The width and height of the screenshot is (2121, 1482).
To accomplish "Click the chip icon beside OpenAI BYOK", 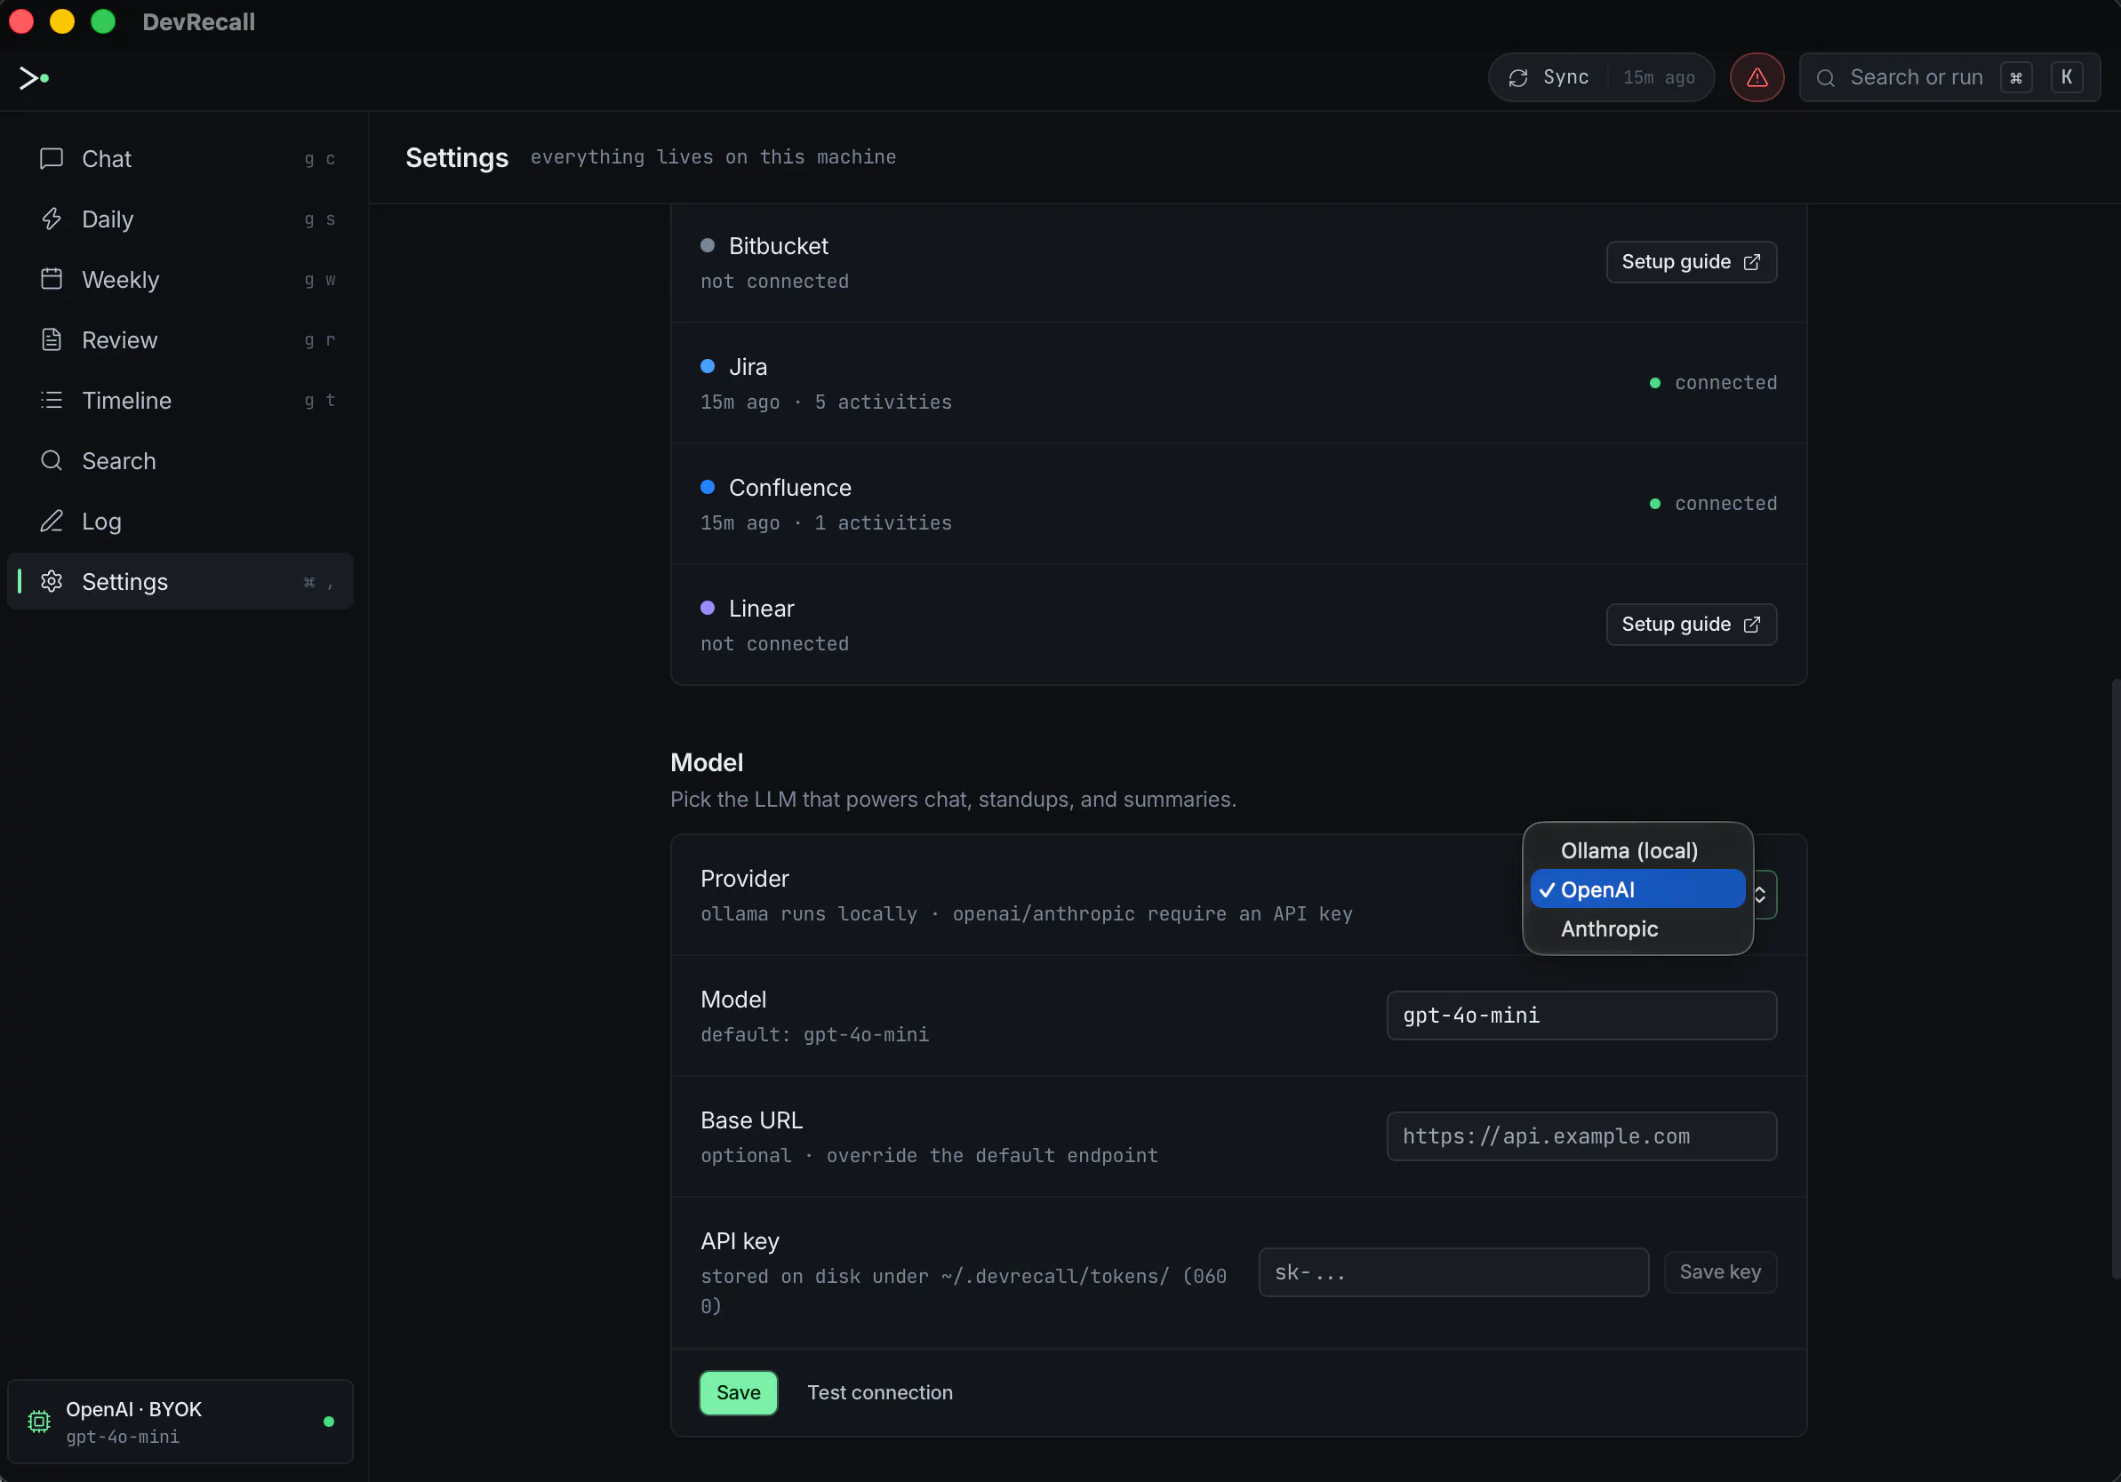I will point(39,1421).
